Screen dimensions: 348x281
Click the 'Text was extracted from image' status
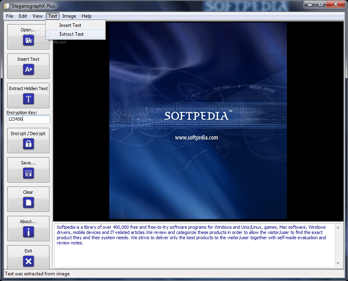(x=37, y=274)
